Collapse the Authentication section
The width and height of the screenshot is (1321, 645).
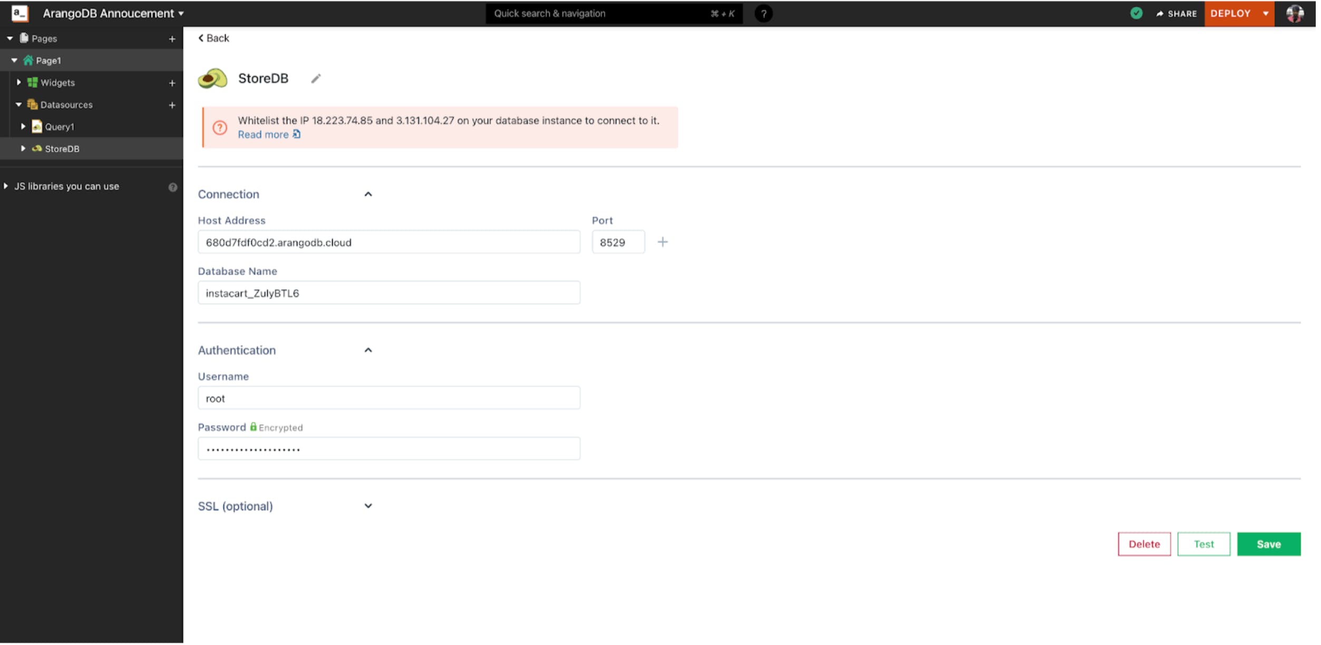click(368, 350)
